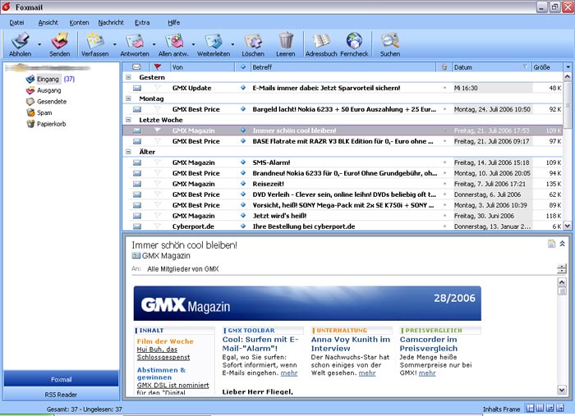Screen dimensions: 575x416
Task: Open the Ferncheck globe icon
Action: pos(354,41)
